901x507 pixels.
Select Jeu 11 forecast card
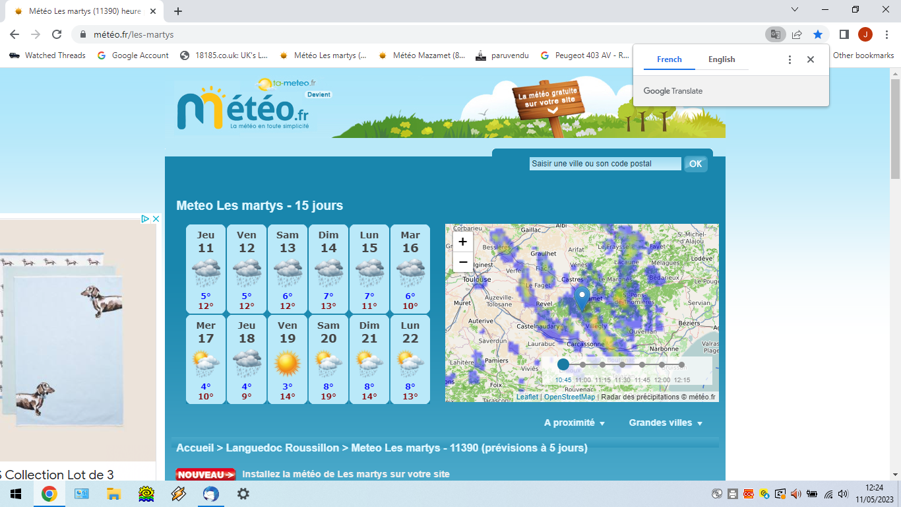pos(206,269)
